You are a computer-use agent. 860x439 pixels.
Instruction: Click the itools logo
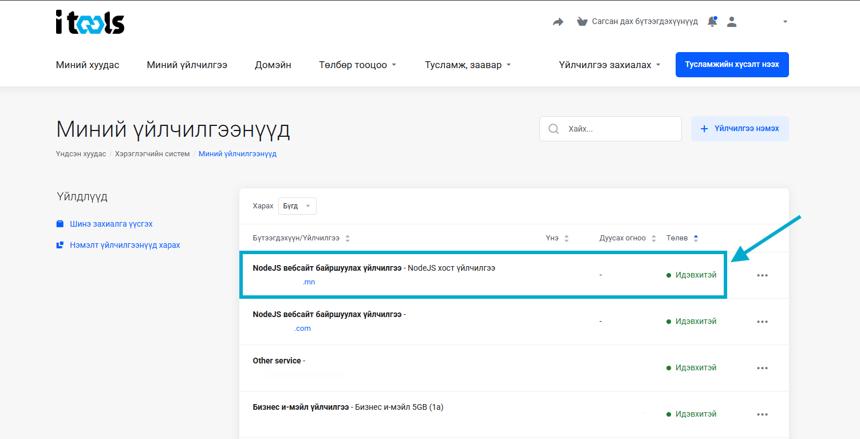[90, 22]
